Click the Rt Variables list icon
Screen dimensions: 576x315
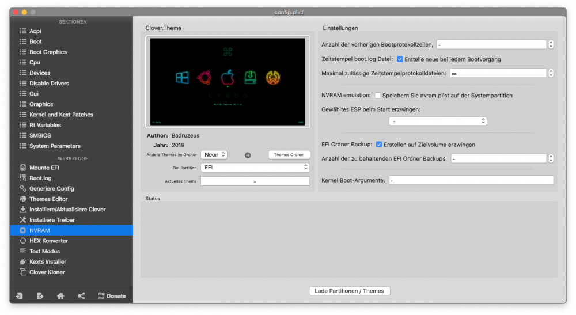pos(23,125)
